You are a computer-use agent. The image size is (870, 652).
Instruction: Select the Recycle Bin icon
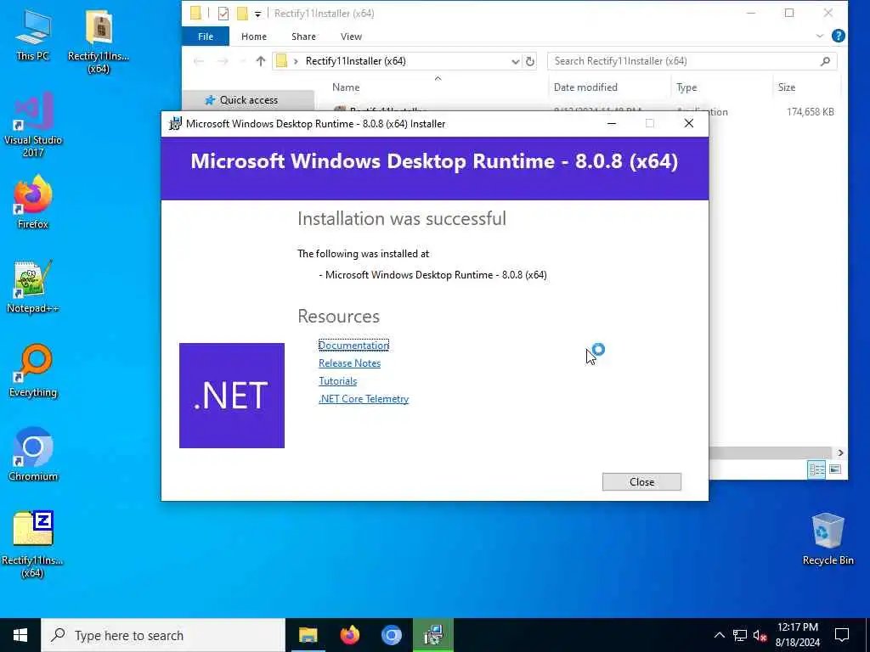pyautogui.click(x=828, y=539)
